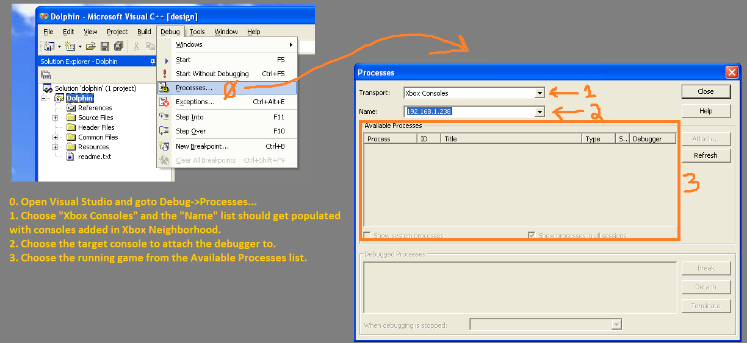
Task: Toggle Show system processes checkbox
Action: point(367,235)
